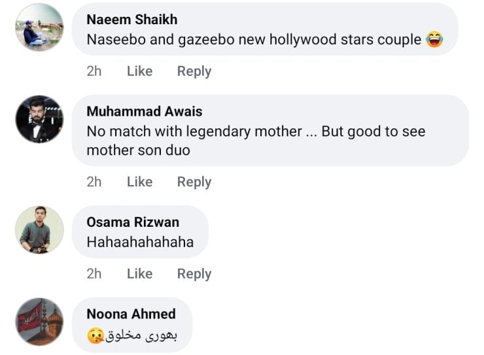Viewport: 484px width, 355px height.
Task: Like Naeem Shaikh's comment
Action: (x=139, y=71)
